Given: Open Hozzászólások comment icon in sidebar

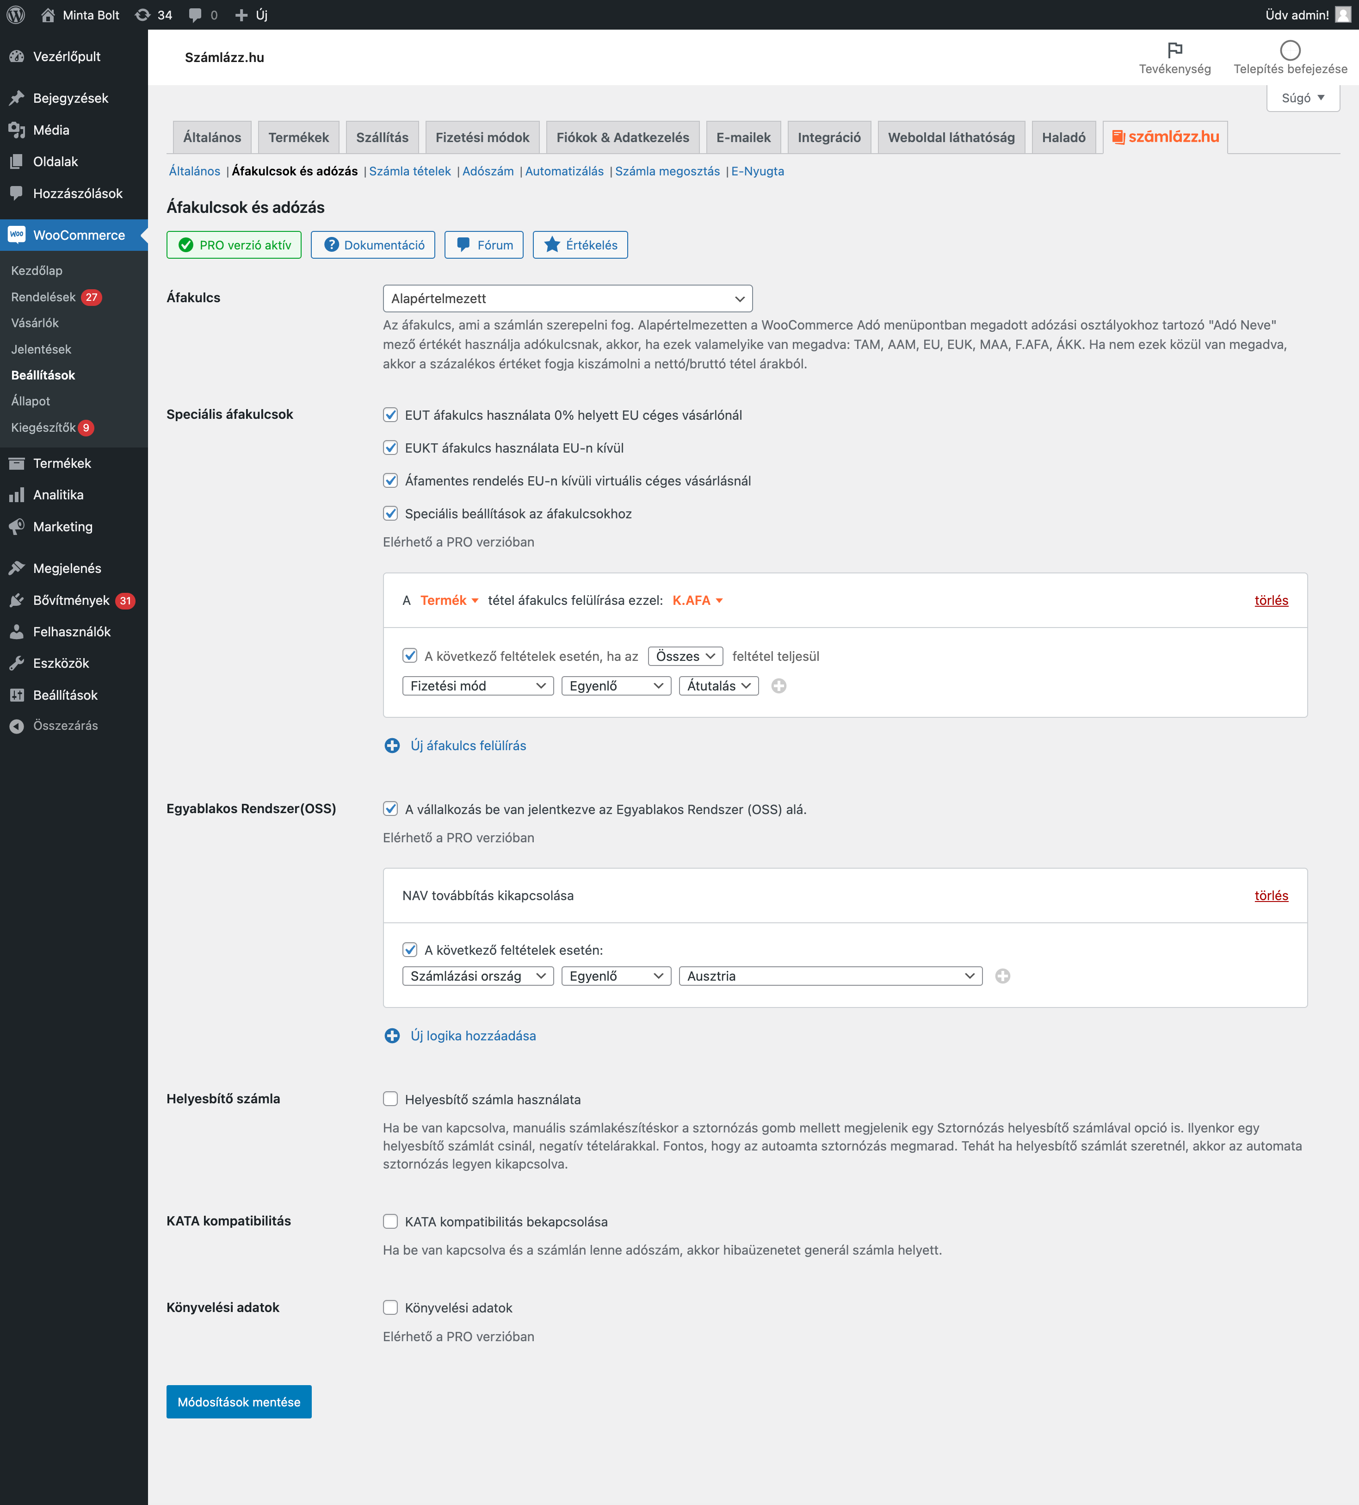Looking at the screenshot, I should pyautogui.click(x=16, y=193).
